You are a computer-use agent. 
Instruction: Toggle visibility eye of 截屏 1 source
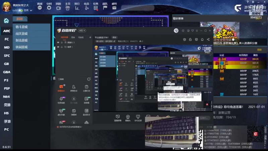point(58,47)
